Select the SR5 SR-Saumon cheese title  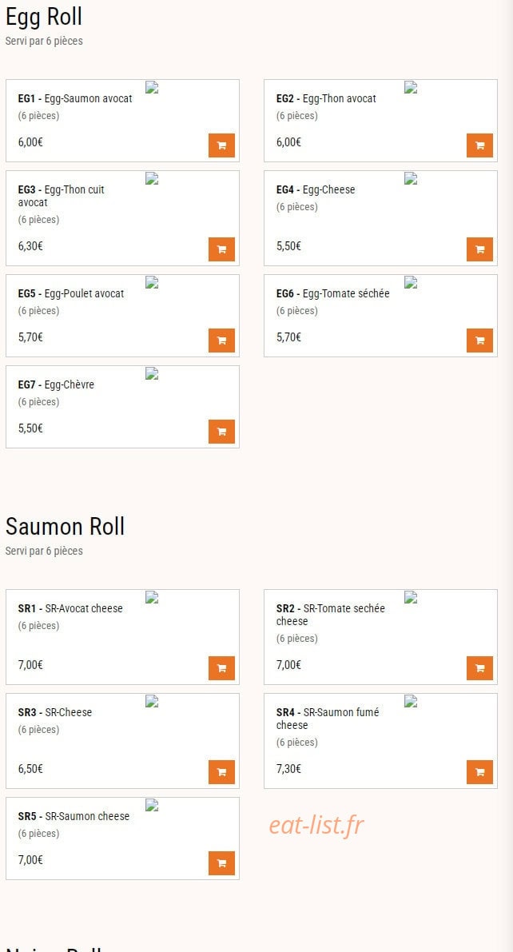pyautogui.click(x=74, y=816)
